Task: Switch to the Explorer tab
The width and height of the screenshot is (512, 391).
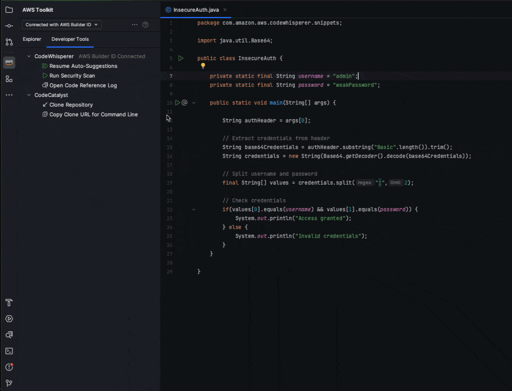Action: pyautogui.click(x=32, y=39)
